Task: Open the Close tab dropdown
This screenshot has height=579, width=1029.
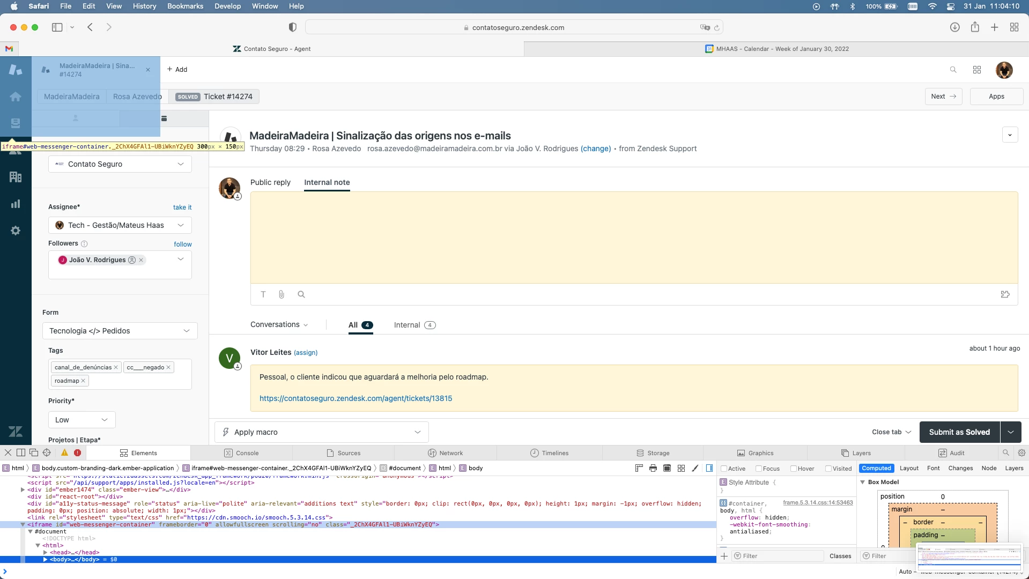Action: [891, 432]
